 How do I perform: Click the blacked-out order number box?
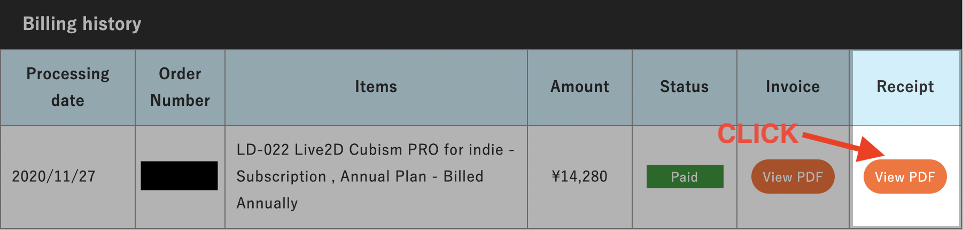pyautogui.click(x=179, y=175)
